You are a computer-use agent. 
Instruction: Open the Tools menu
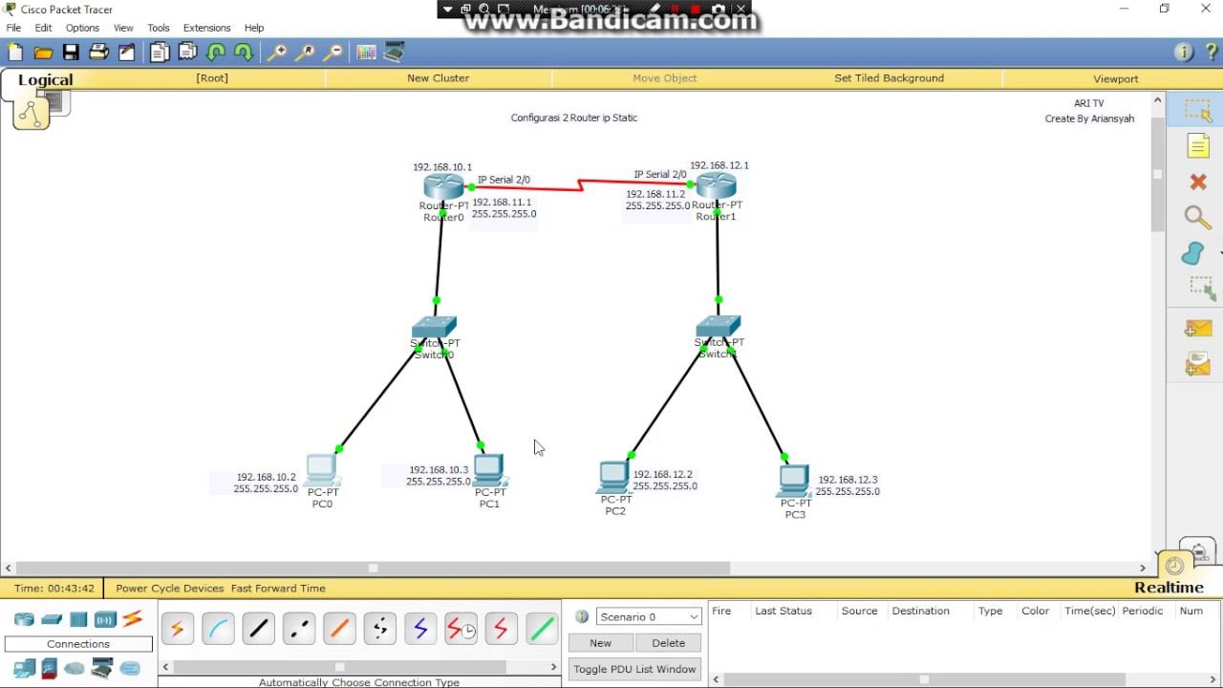pos(159,28)
